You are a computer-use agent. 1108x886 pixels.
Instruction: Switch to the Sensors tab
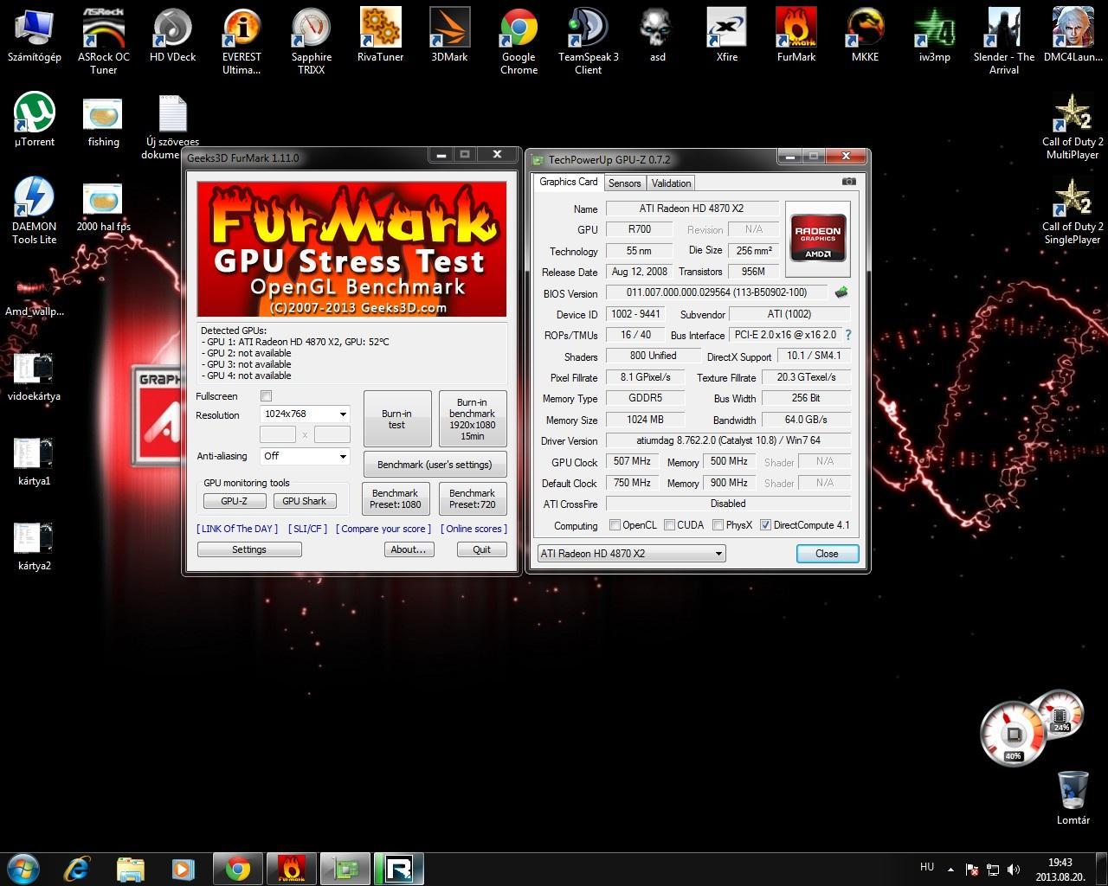[624, 183]
